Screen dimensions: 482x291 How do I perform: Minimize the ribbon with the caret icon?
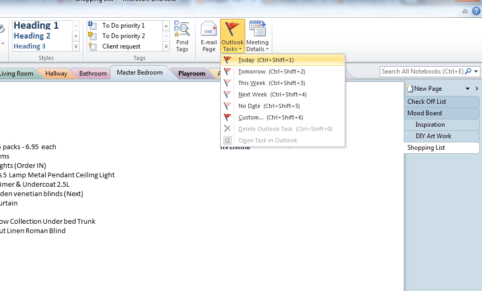click(465, 11)
